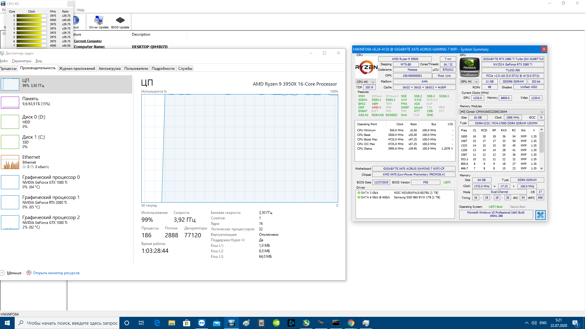Expand the CPU #0 selector dropdown
Viewport: 585px width, 329px height.
coord(365,82)
